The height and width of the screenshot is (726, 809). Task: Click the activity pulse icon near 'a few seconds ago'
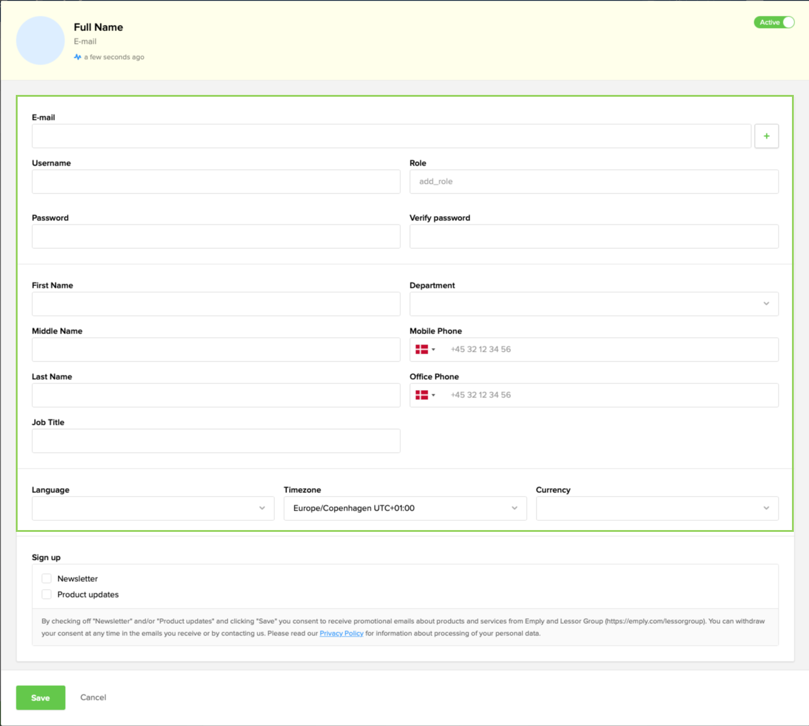(x=77, y=57)
